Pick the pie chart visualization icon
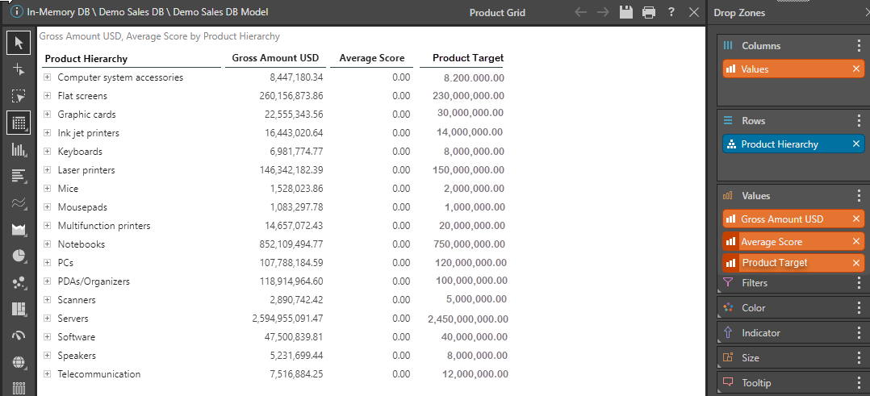 [x=19, y=256]
